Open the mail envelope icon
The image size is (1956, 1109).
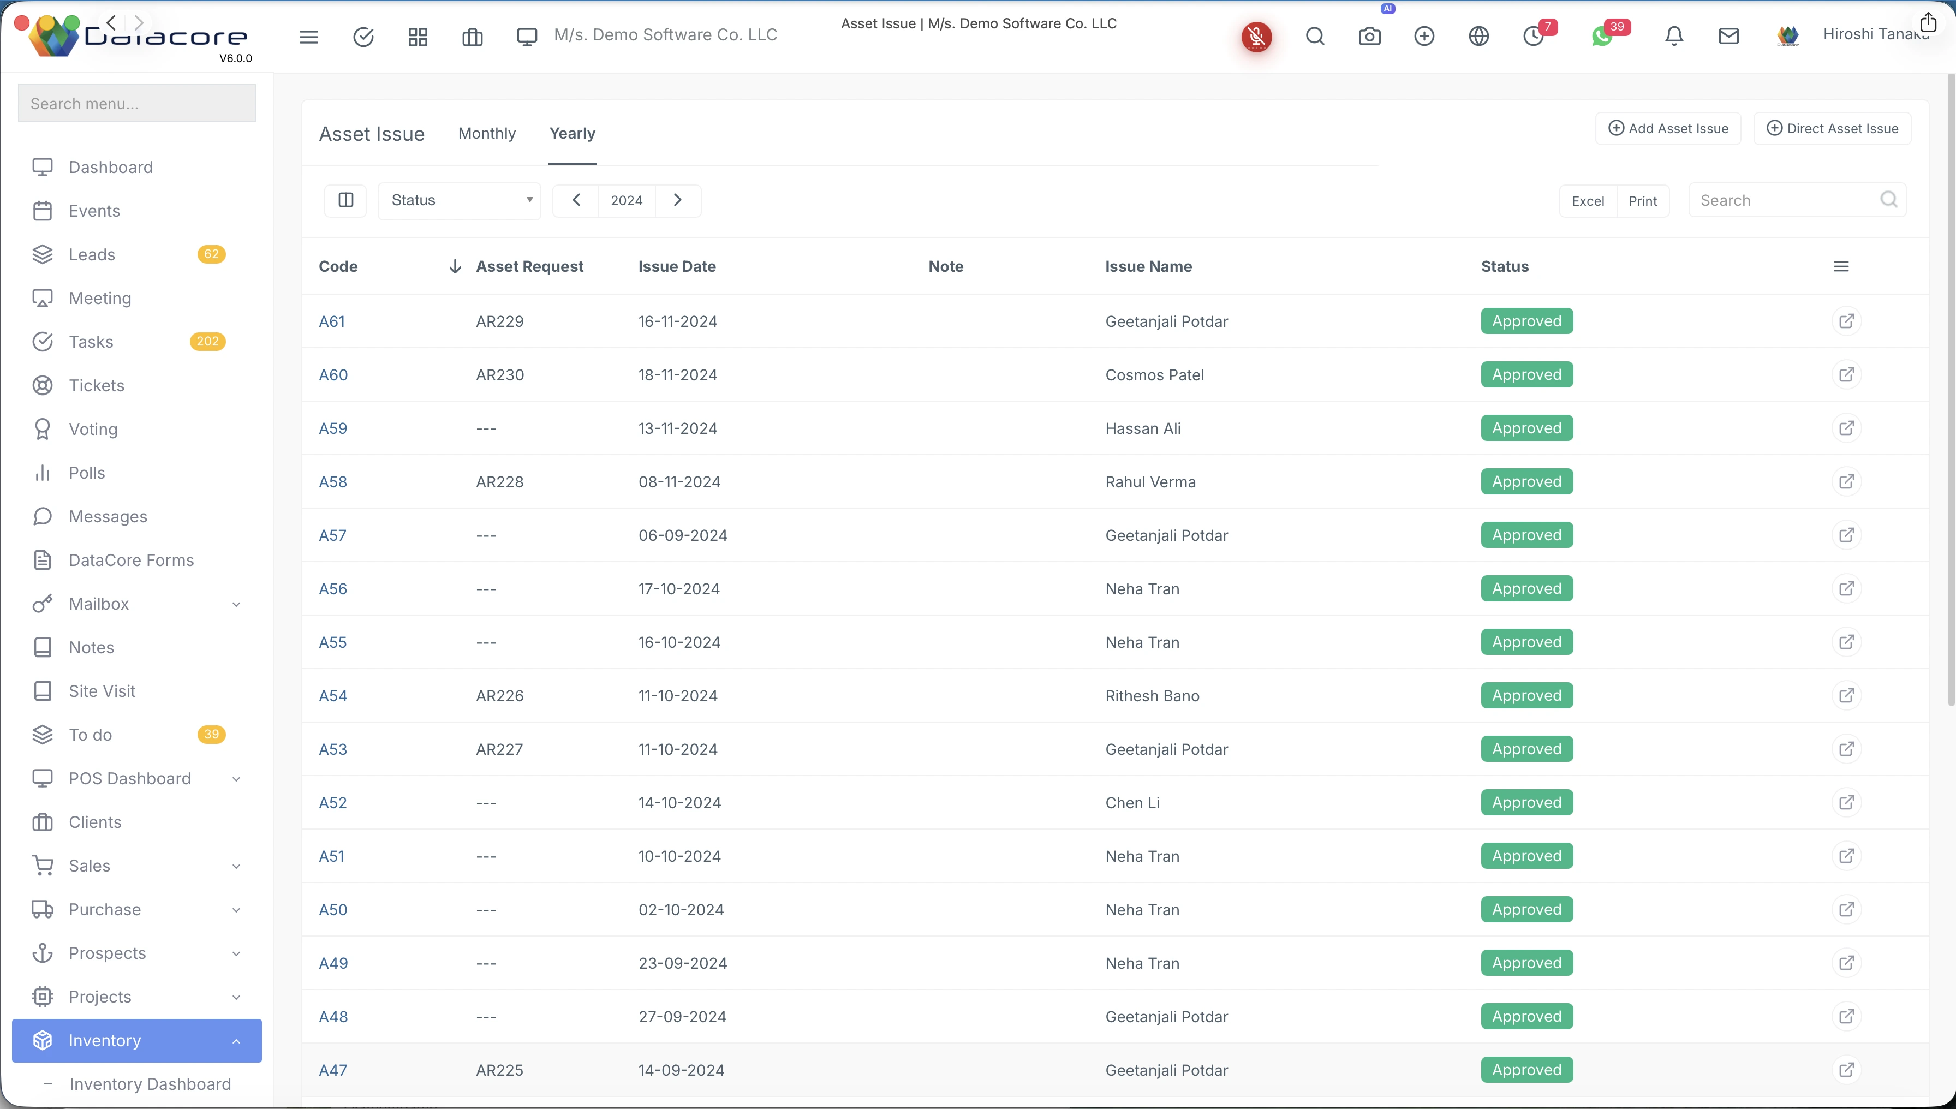tap(1729, 36)
